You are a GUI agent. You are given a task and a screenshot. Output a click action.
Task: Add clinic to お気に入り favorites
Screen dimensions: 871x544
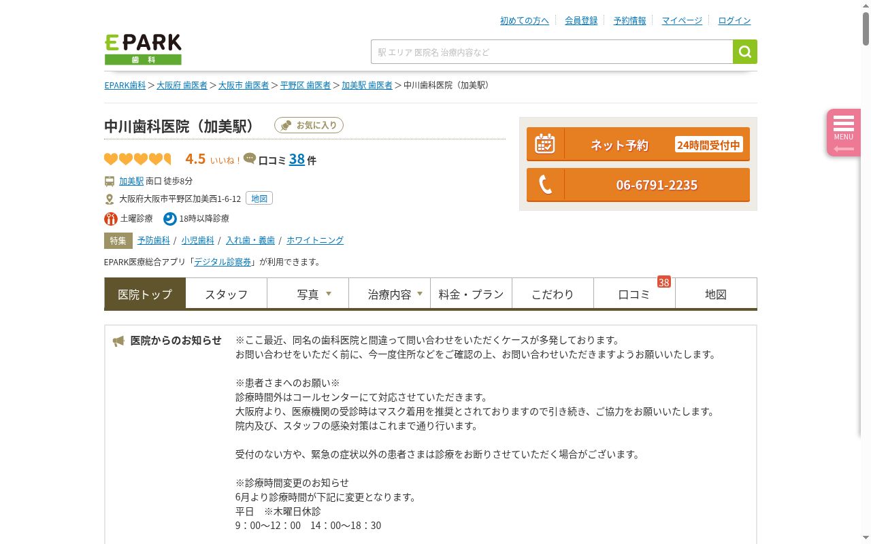click(x=309, y=125)
